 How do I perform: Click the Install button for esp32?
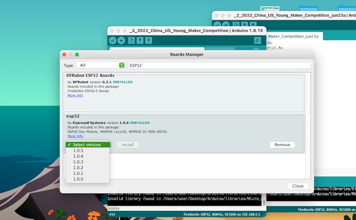tap(128, 145)
